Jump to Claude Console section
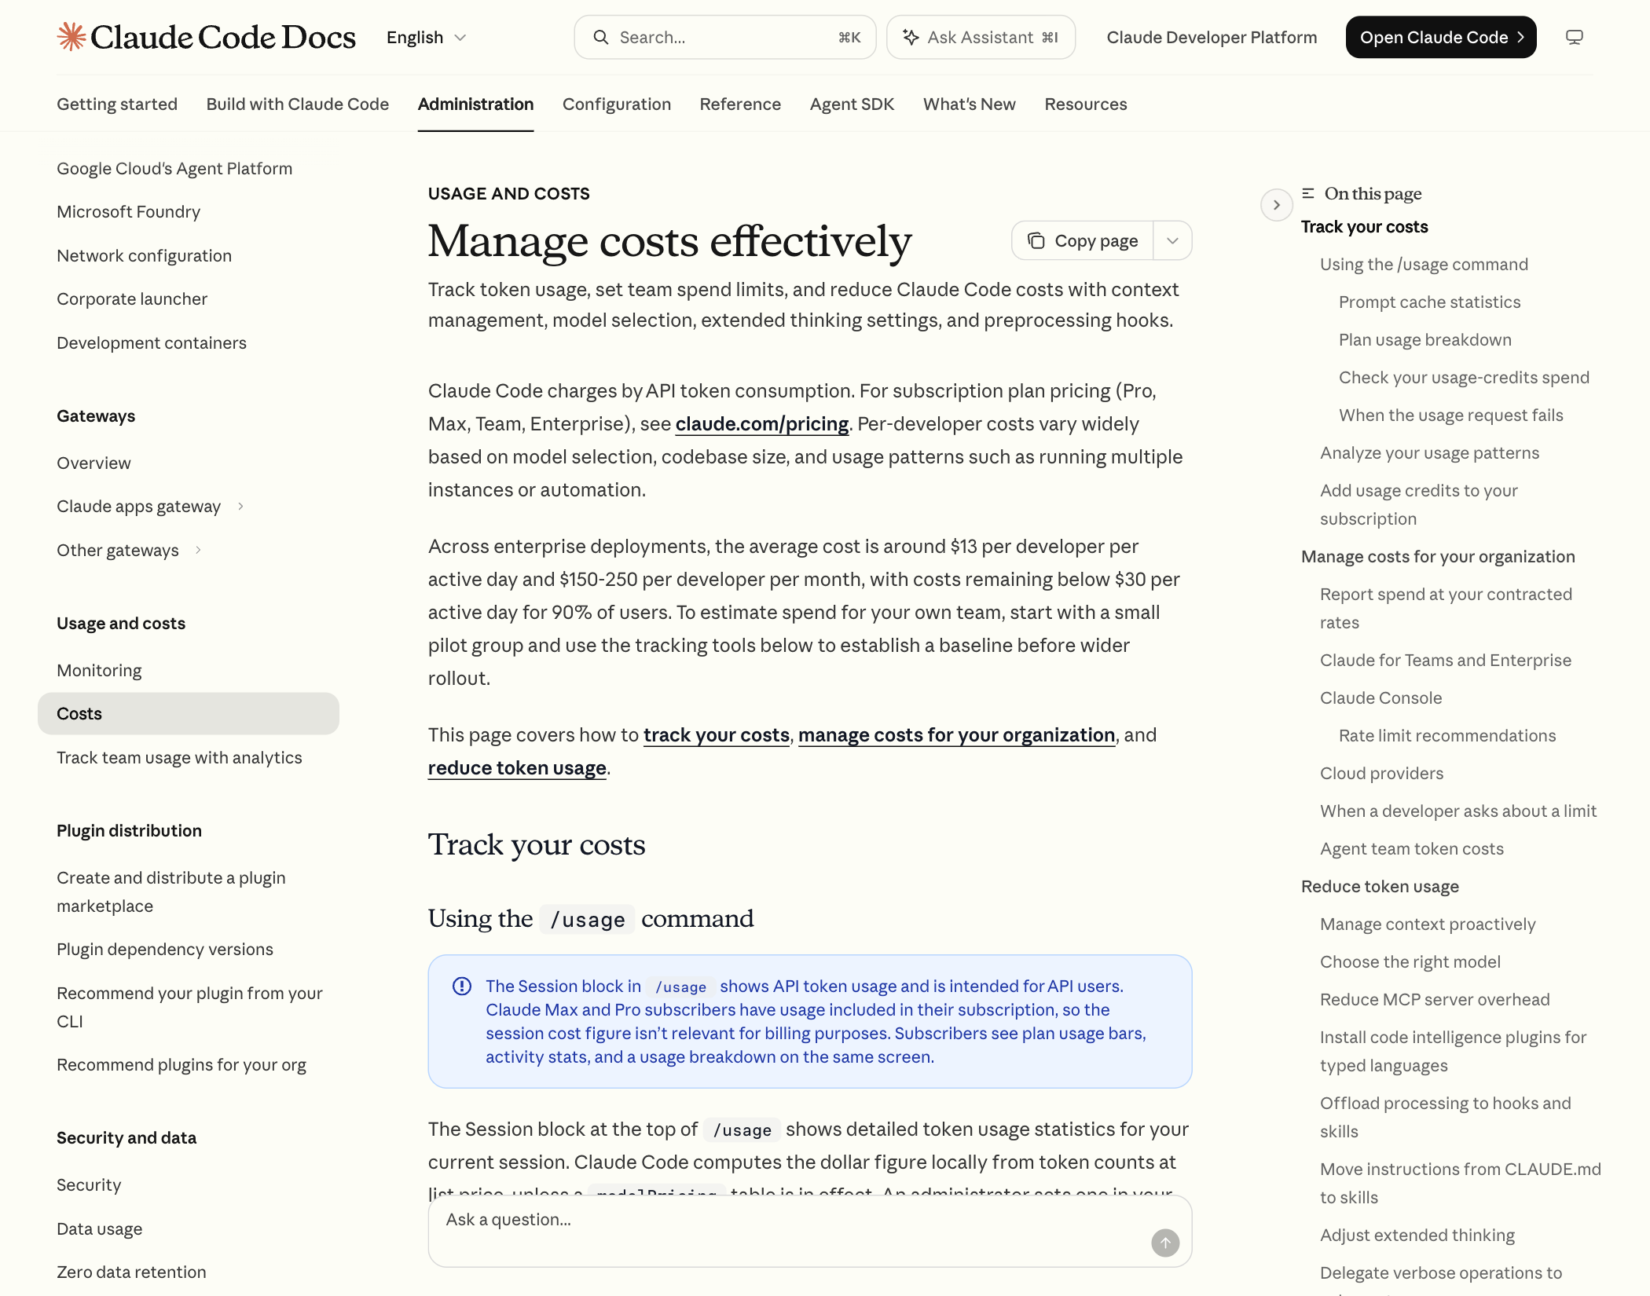Screen dimensions: 1650x1296 pos(1380,697)
